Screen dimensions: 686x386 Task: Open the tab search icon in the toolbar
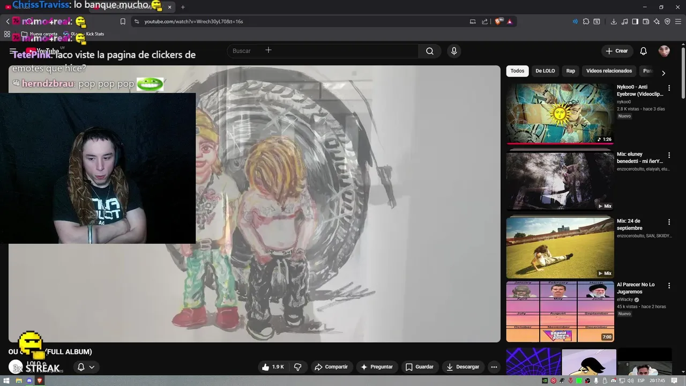click(x=596, y=21)
